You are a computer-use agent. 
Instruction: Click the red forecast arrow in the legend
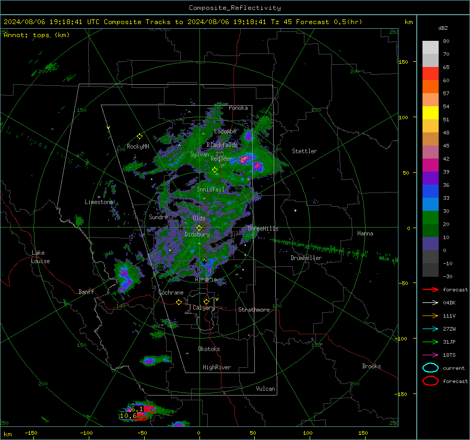click(x=430, y=289)
